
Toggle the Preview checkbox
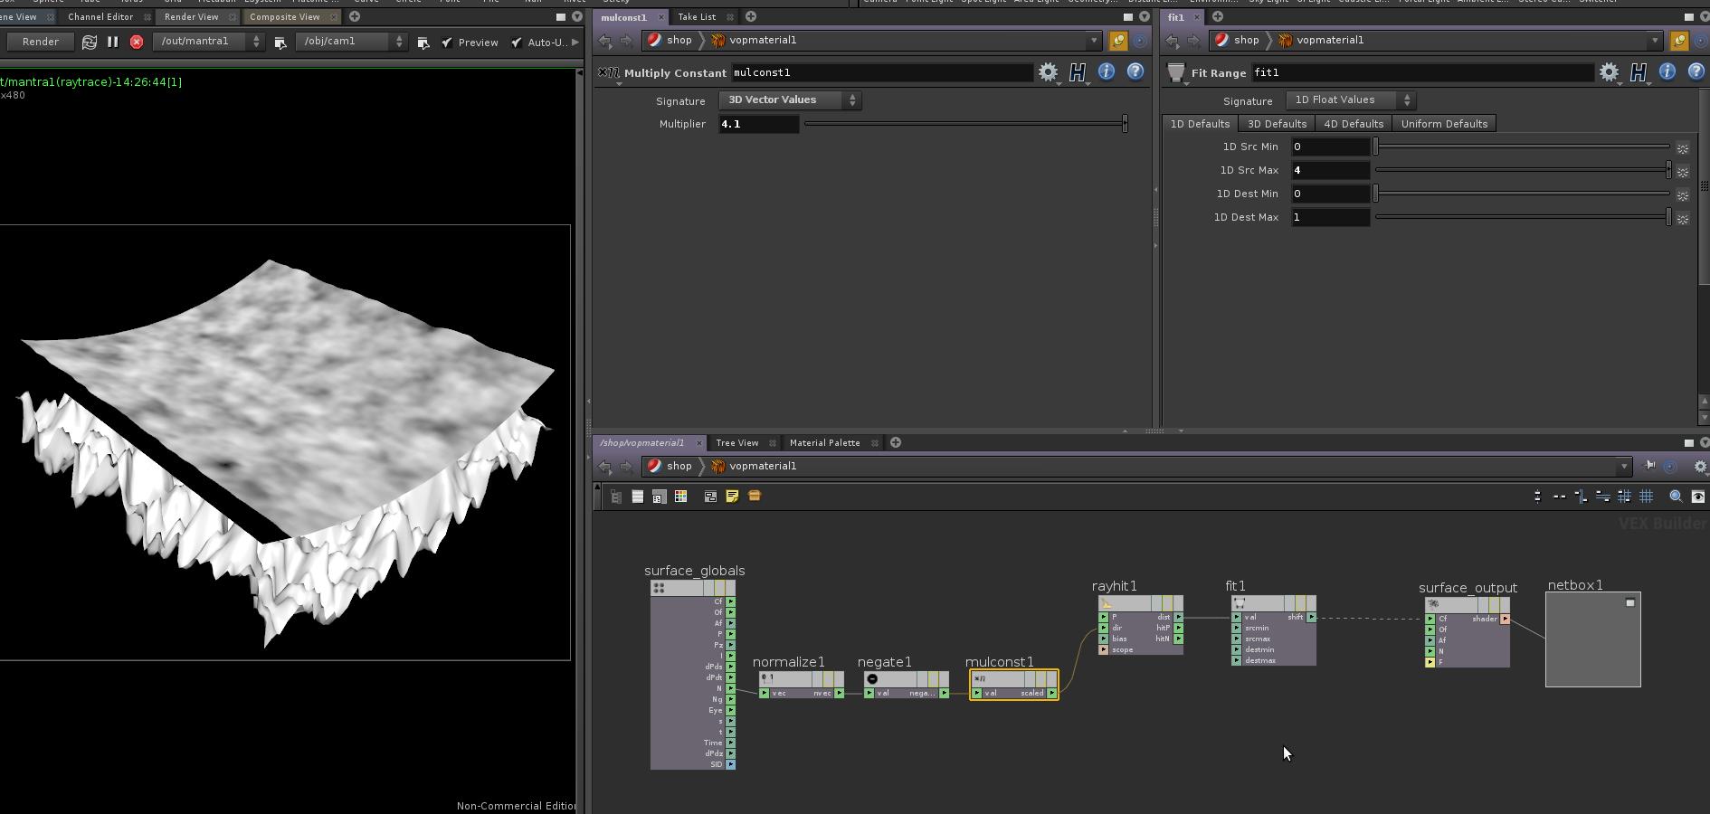[x=447, y=42]
